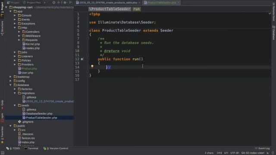Open the Event Log
The image size is (276, 155).
pos(262,148)
